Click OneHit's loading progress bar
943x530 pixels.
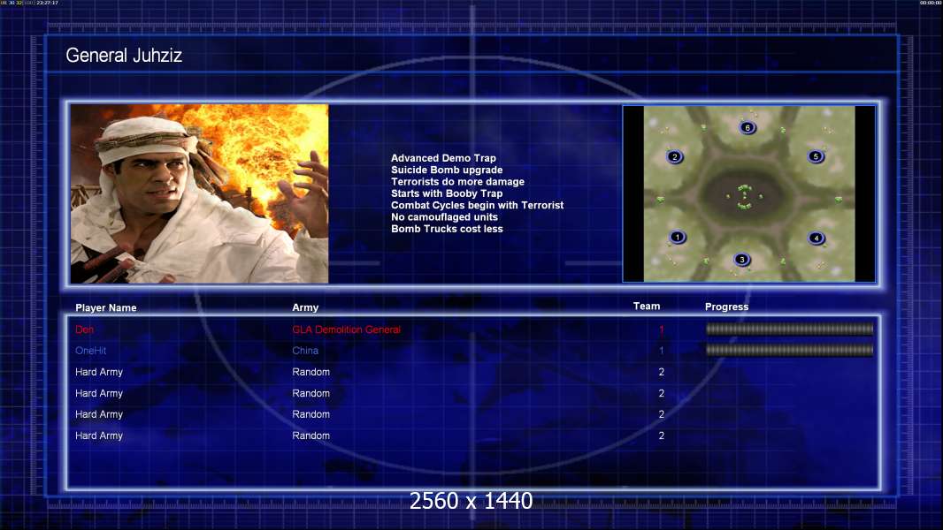pyautogui.click(x=789, y=351)
